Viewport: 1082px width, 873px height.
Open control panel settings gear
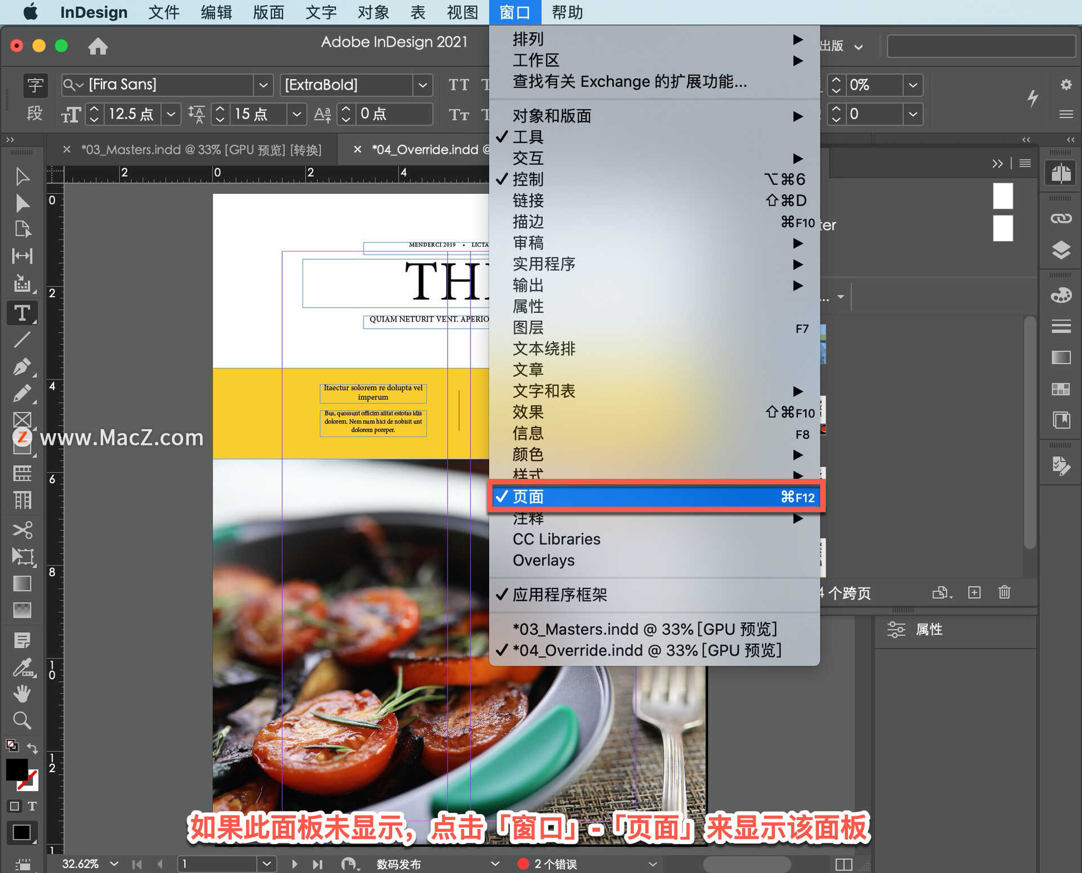(x=1066, y=84)
